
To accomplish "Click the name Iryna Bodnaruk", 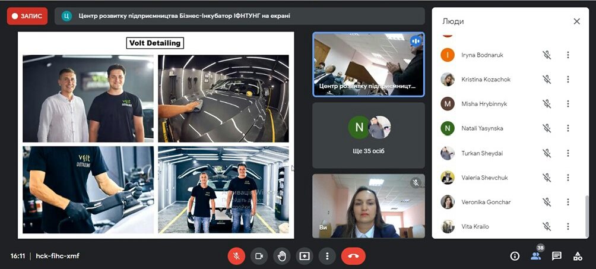I will point(483,55).
